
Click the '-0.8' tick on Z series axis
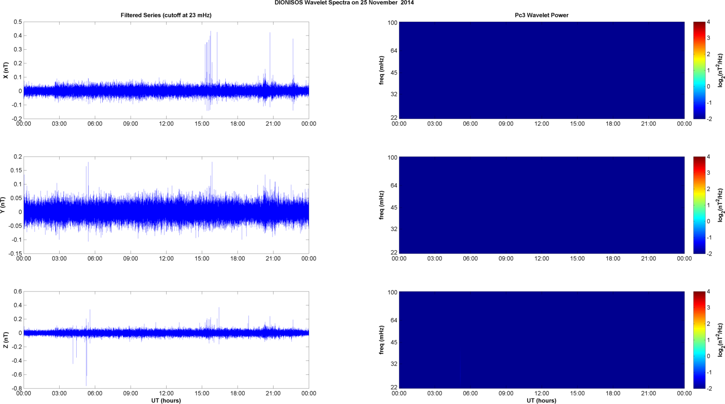tap(17, 388)
